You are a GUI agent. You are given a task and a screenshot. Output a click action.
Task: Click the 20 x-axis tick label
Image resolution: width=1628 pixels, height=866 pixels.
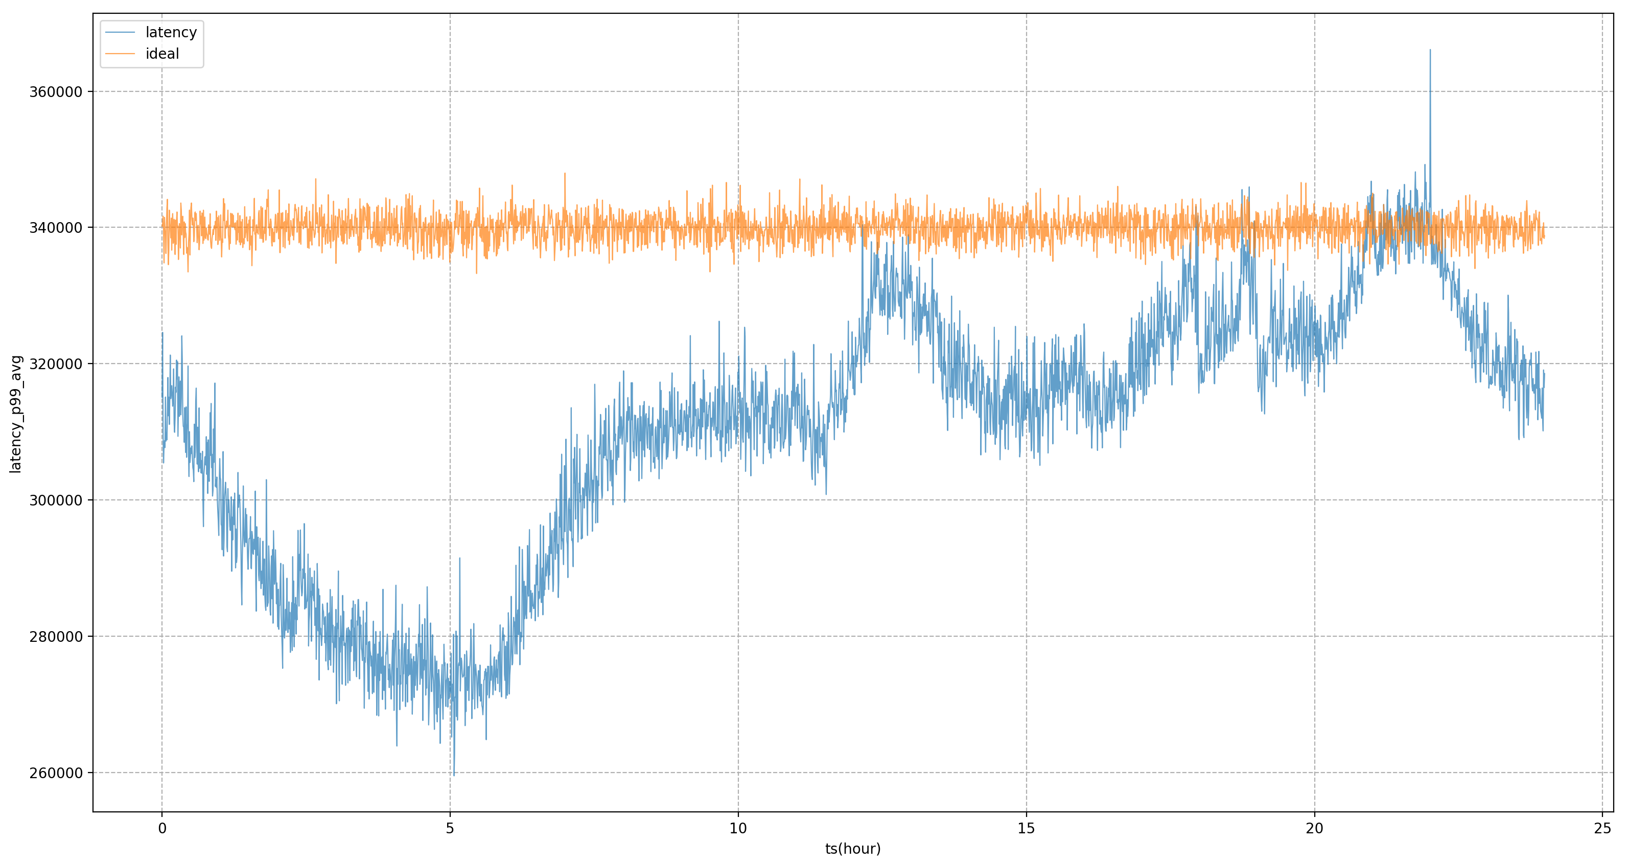pyautogui.click(x=1315, y=829)
